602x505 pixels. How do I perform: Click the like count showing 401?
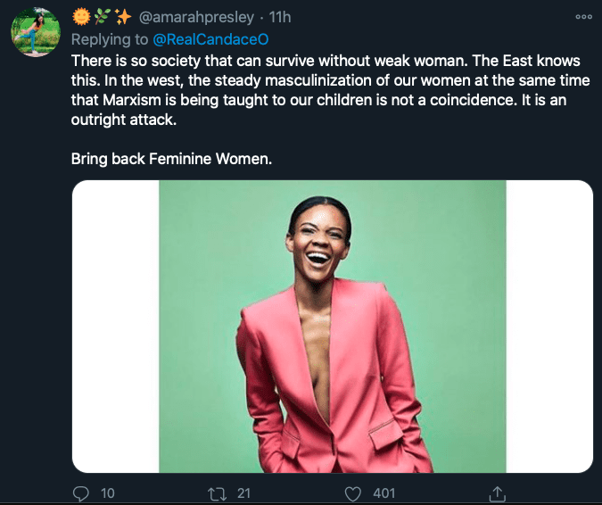(x=386, y=492)
